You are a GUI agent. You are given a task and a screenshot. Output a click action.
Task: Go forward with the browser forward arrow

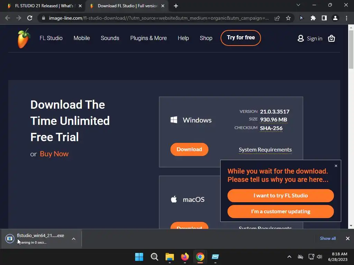19,18
